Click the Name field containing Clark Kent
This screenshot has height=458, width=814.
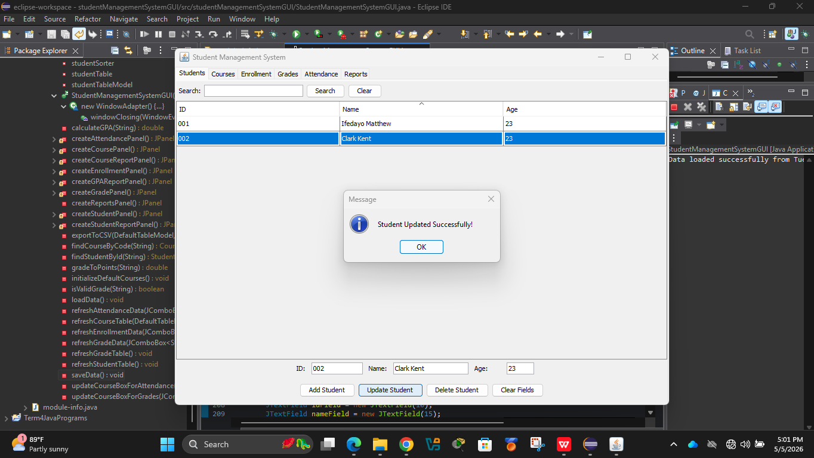tap(430, 368)
